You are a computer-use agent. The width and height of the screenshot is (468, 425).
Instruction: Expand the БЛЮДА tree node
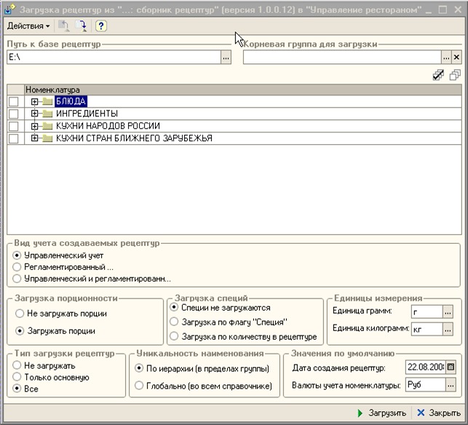(x=34, y=101)
